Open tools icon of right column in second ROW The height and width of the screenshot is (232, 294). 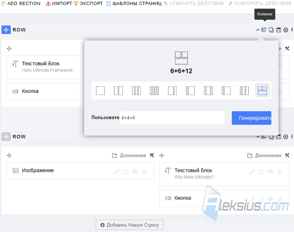pos(287,155)
